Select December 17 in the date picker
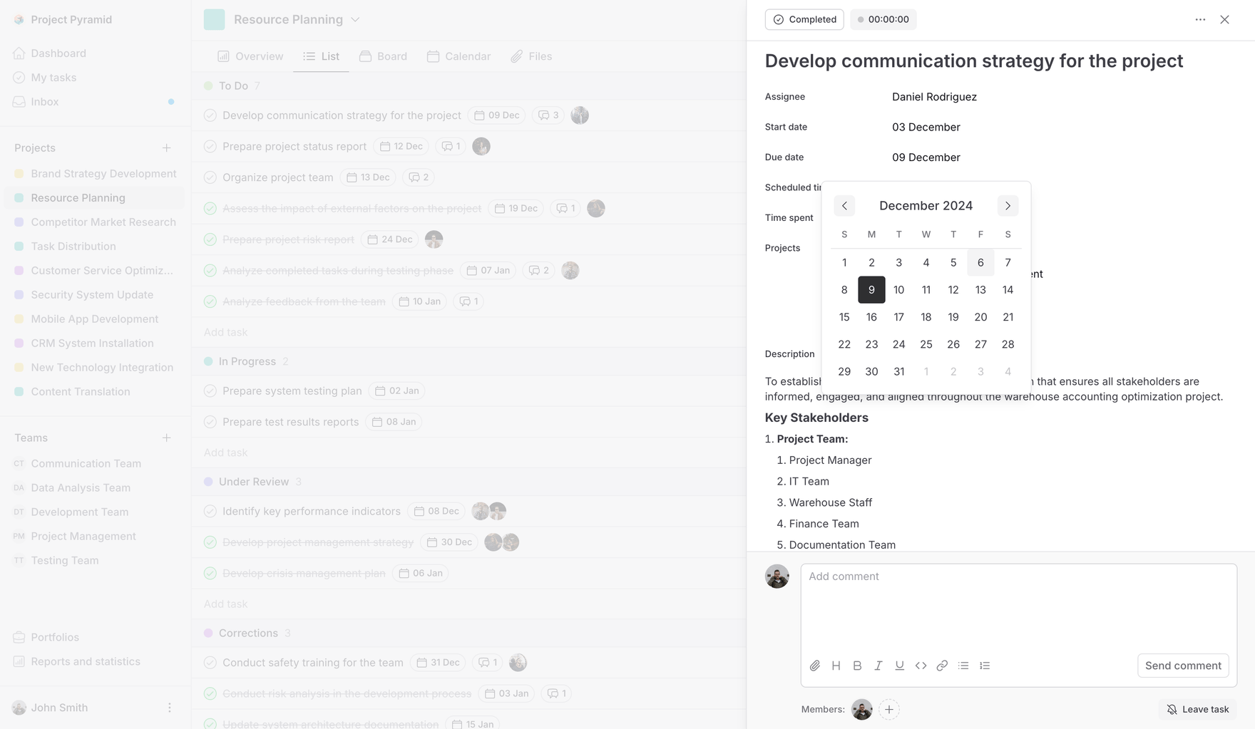Image resolution: width=1255 pixels, height=729 pixels. [898, 317]
